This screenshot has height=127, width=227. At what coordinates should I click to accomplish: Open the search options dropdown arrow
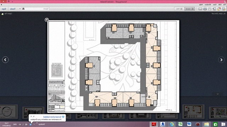point(20,9)
